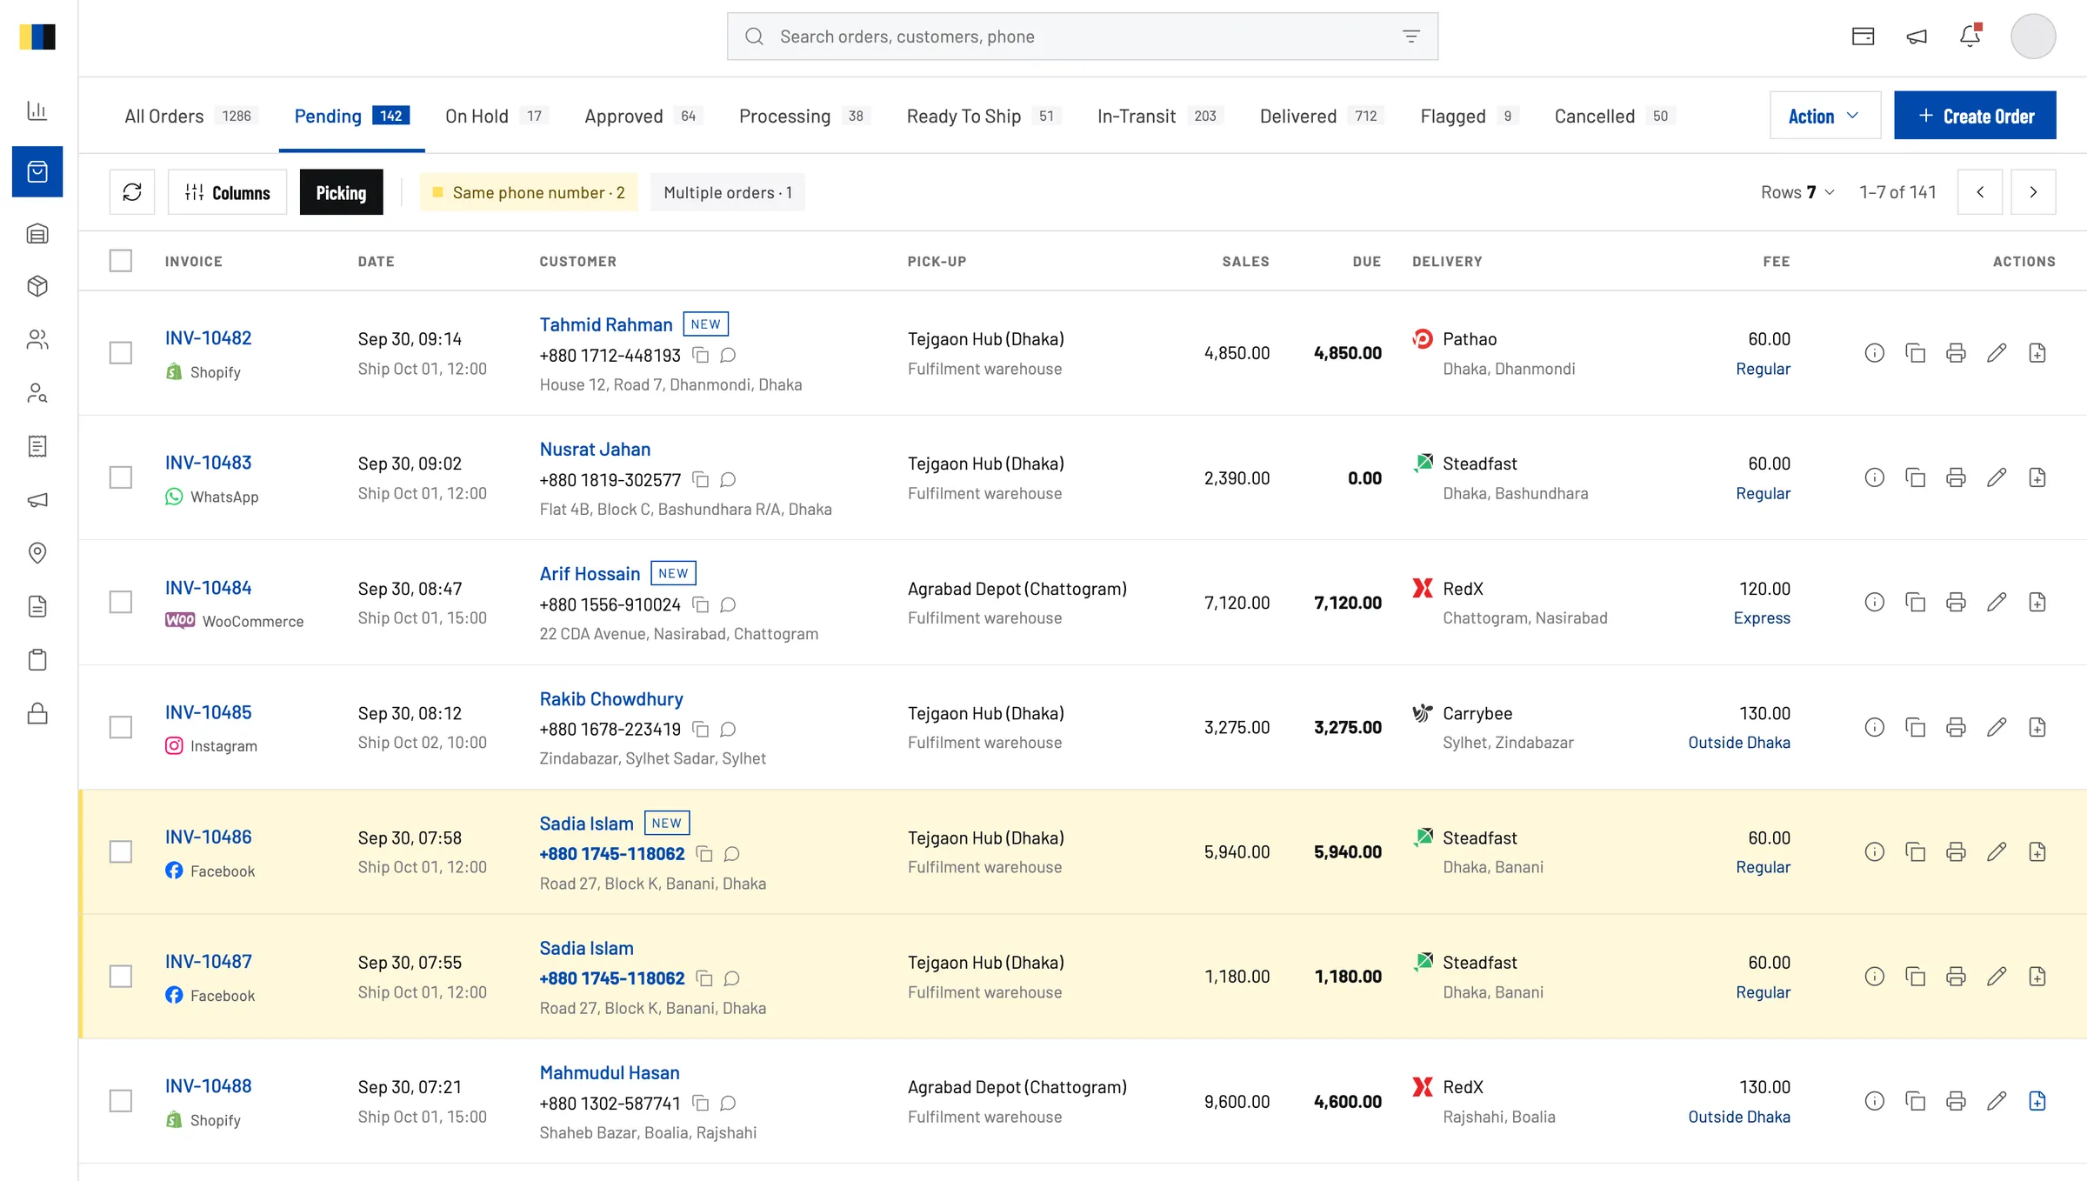Open the Action dropdown
The image size is (2087, 1181).
coord(1824,116)
